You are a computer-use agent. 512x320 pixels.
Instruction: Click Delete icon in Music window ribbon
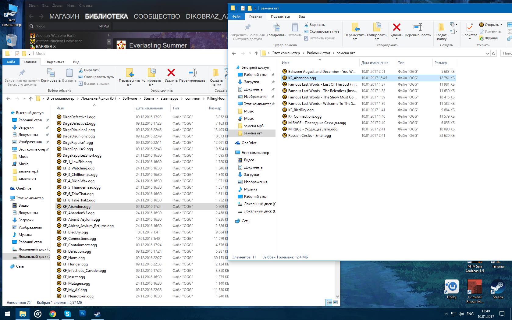[x=171, y=73]
